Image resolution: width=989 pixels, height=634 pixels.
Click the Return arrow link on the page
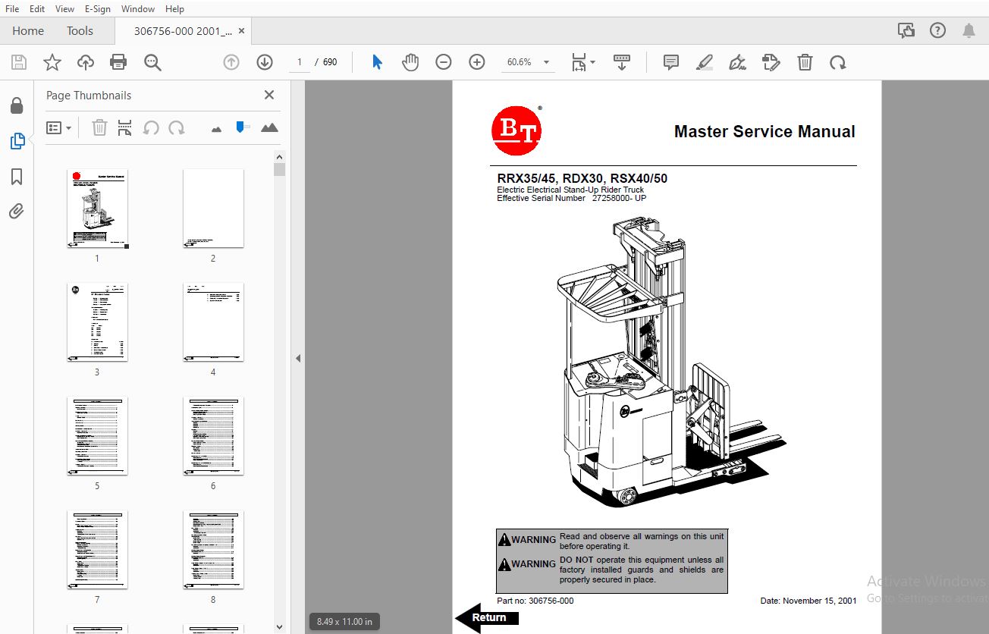487,617
